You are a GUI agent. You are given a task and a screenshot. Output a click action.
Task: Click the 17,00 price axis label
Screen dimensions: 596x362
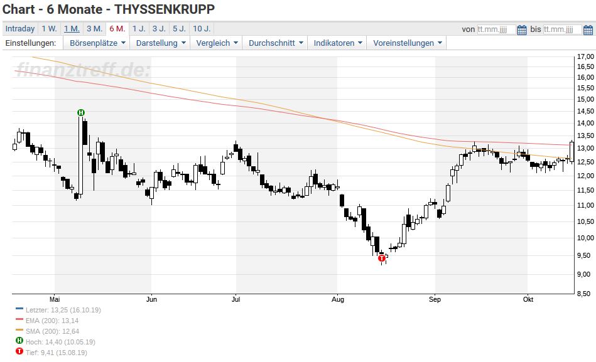coord(585,56)
